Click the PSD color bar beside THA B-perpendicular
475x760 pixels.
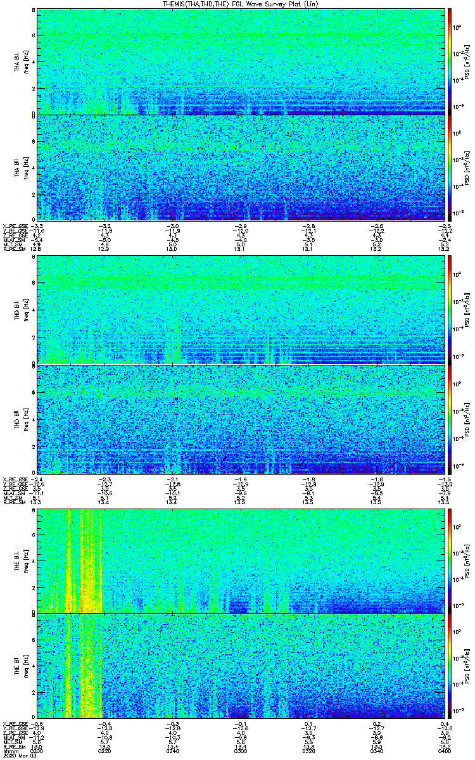click(x=450, y=61)
